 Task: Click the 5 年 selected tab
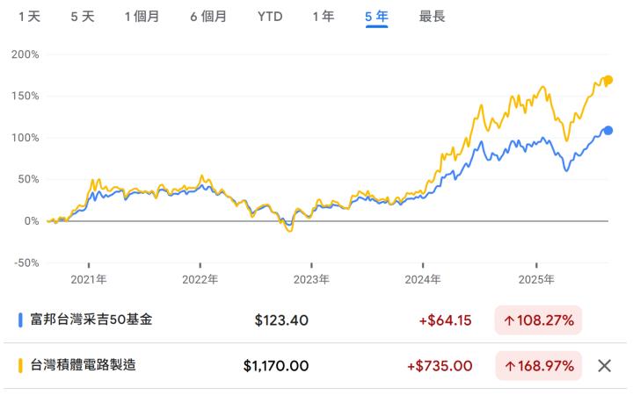pos(377,17)
